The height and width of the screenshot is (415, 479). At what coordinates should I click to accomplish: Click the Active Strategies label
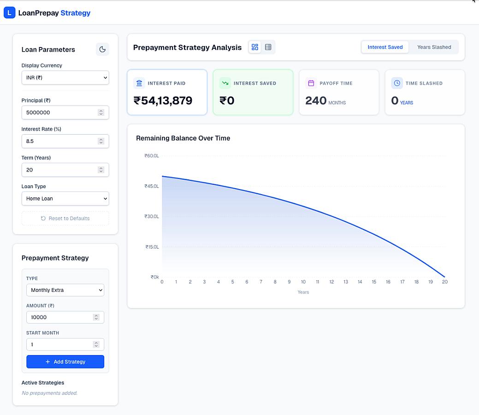(43, 383)
